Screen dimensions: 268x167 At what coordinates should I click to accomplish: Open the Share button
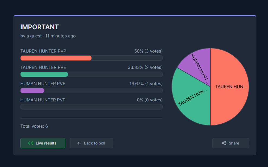point(231,143)
